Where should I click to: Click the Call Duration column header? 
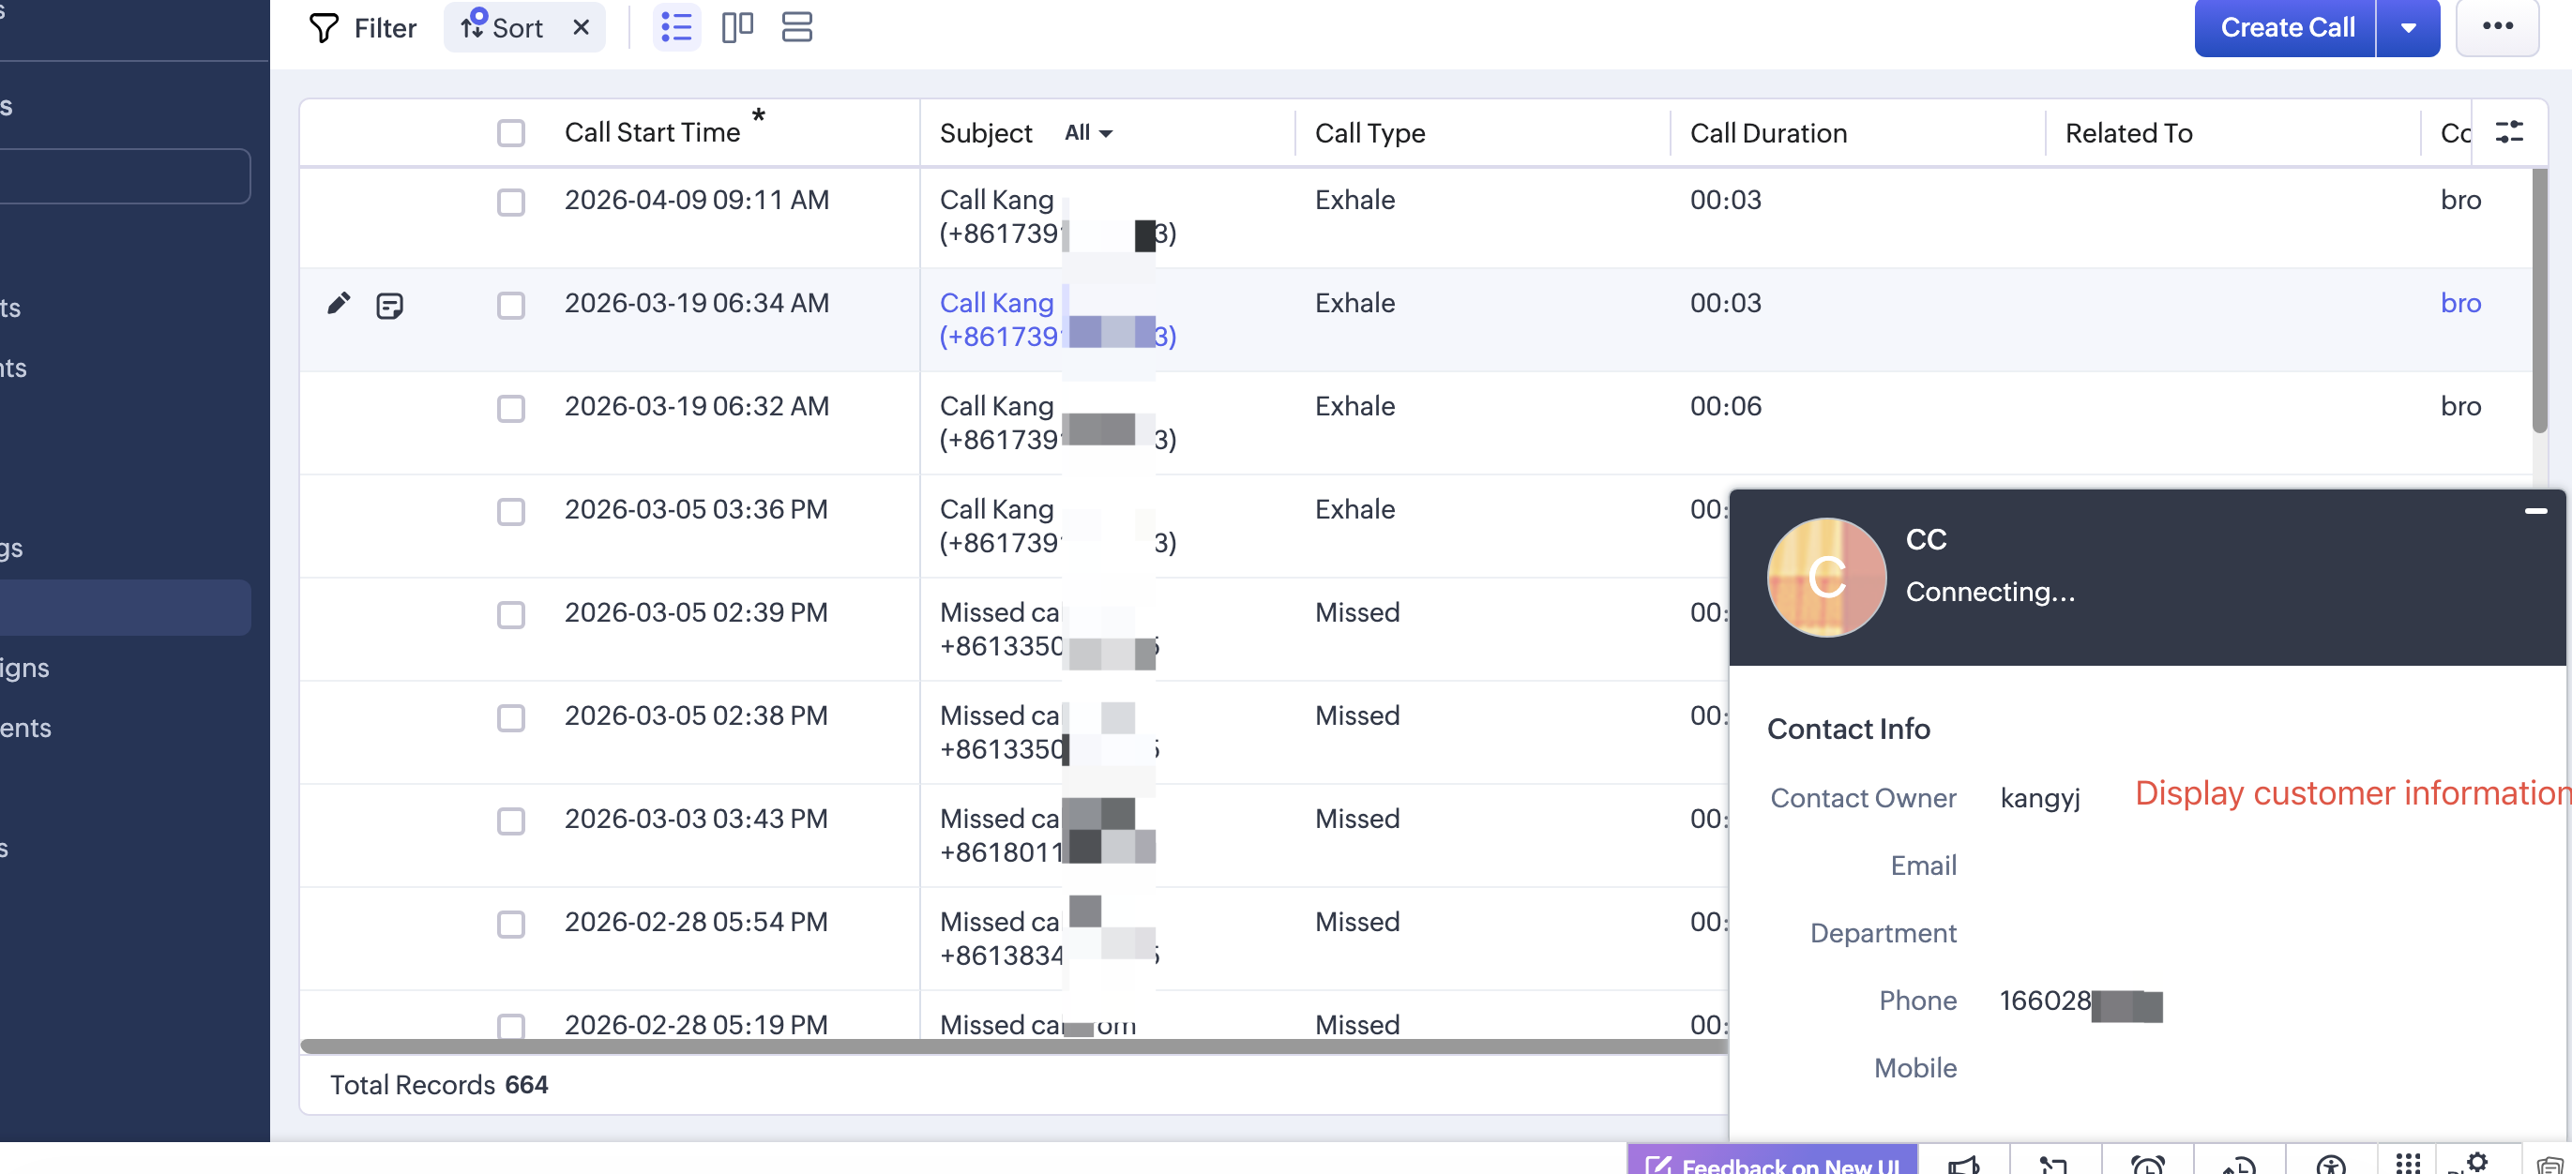(1768, 133)
